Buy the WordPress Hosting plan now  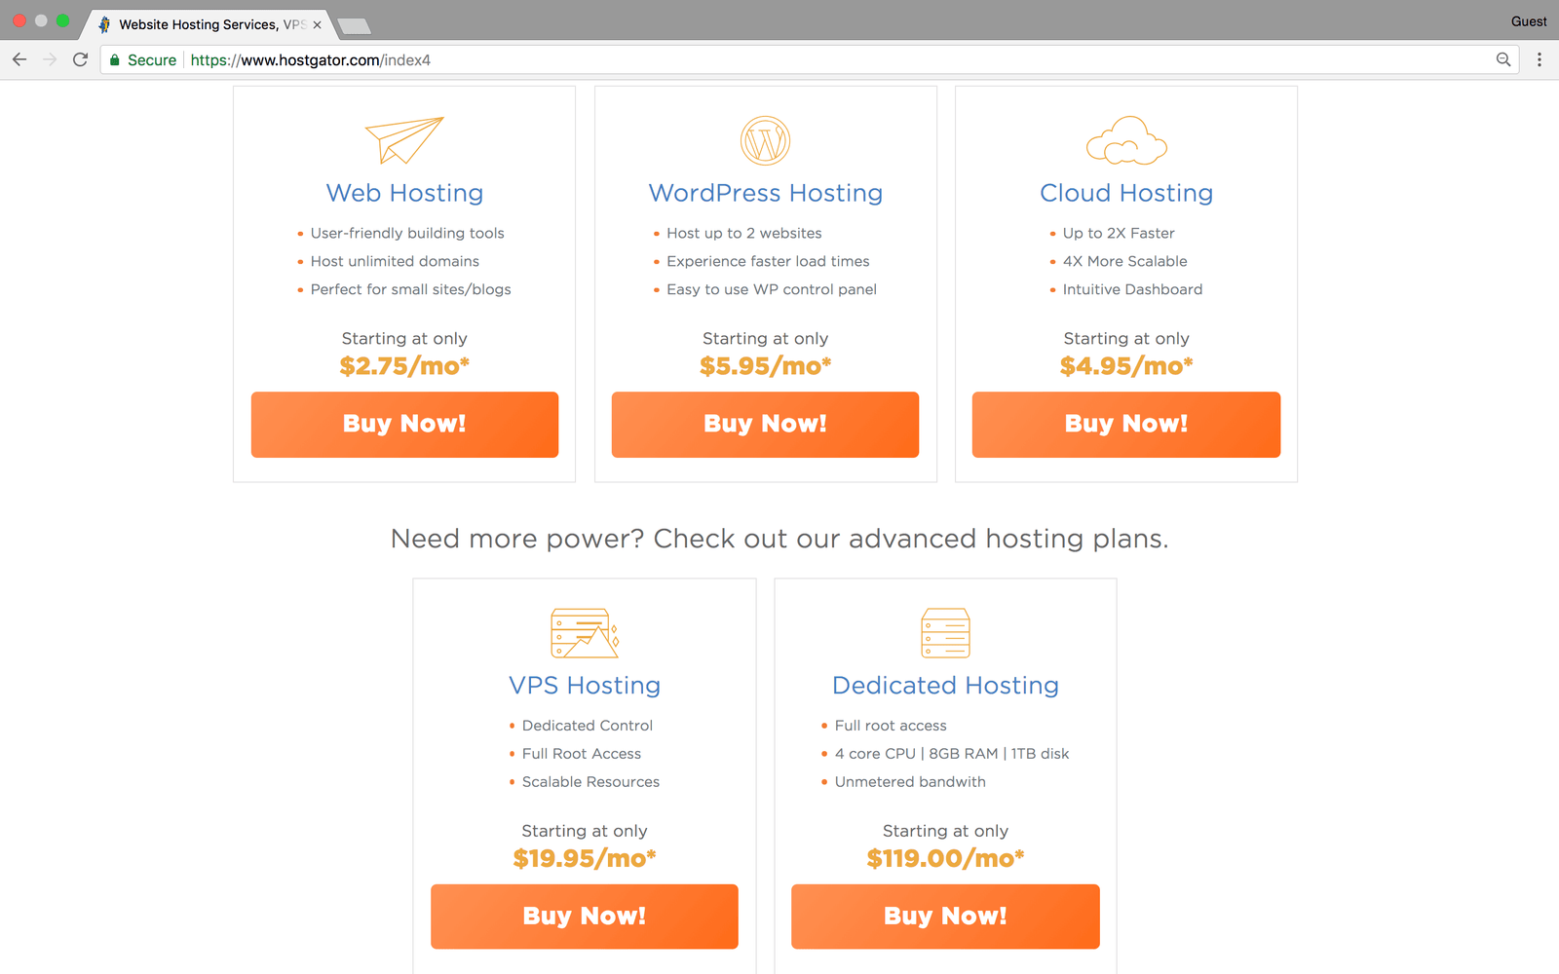click(x=765, y=425)
